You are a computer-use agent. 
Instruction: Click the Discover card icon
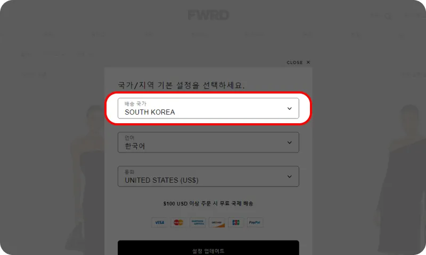tap(217, 223)
